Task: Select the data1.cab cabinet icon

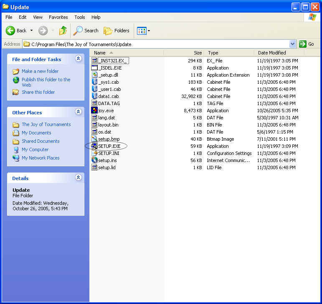Action: point(94,96)
